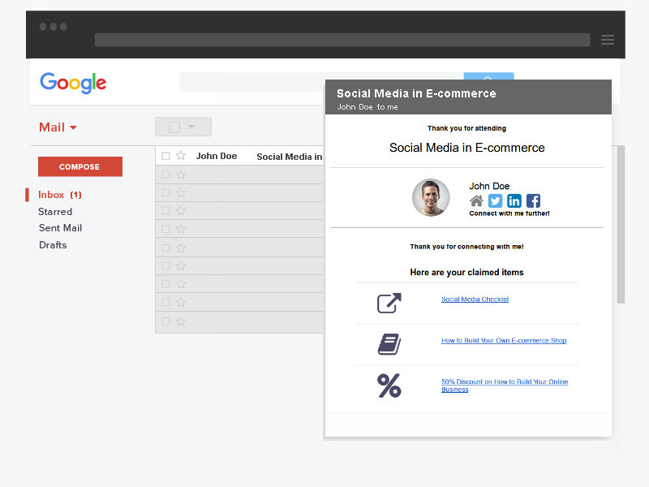Screen dimensions: 649x487
Task: Open the Social Media Checklist link
Action: tap(475, 299)
